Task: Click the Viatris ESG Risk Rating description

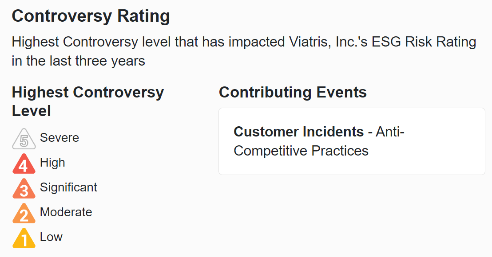Action: point(244,51)
